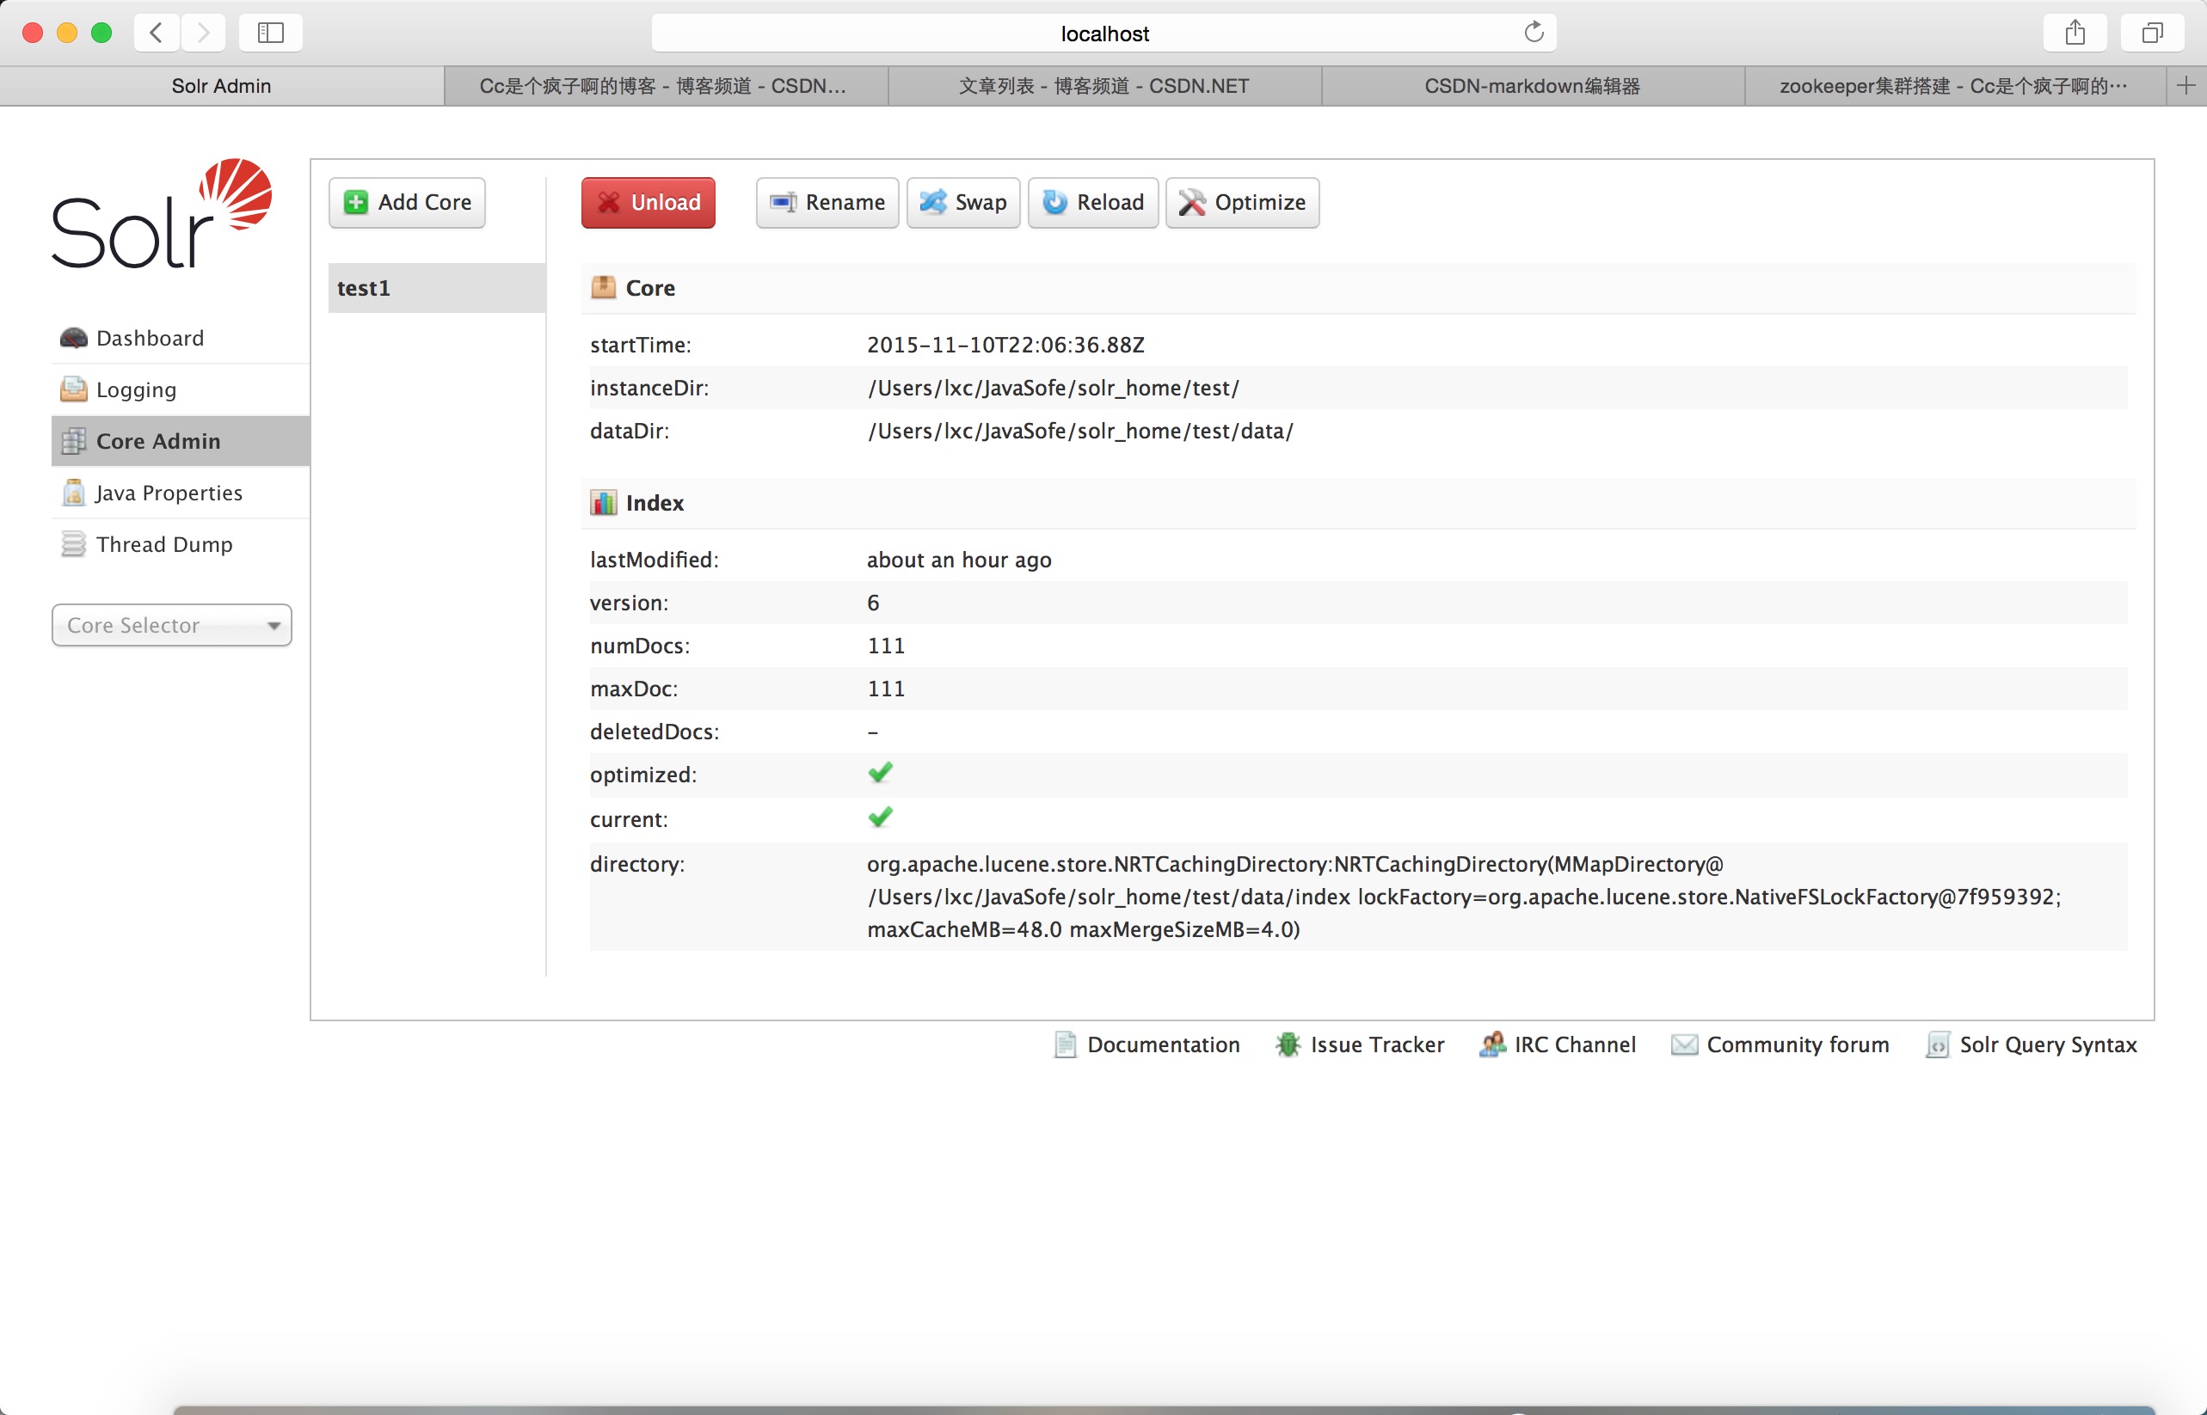This screenshot has height=1415, width=2207.
Task: Open the Documentation link
Action: coord(1147,1044)
